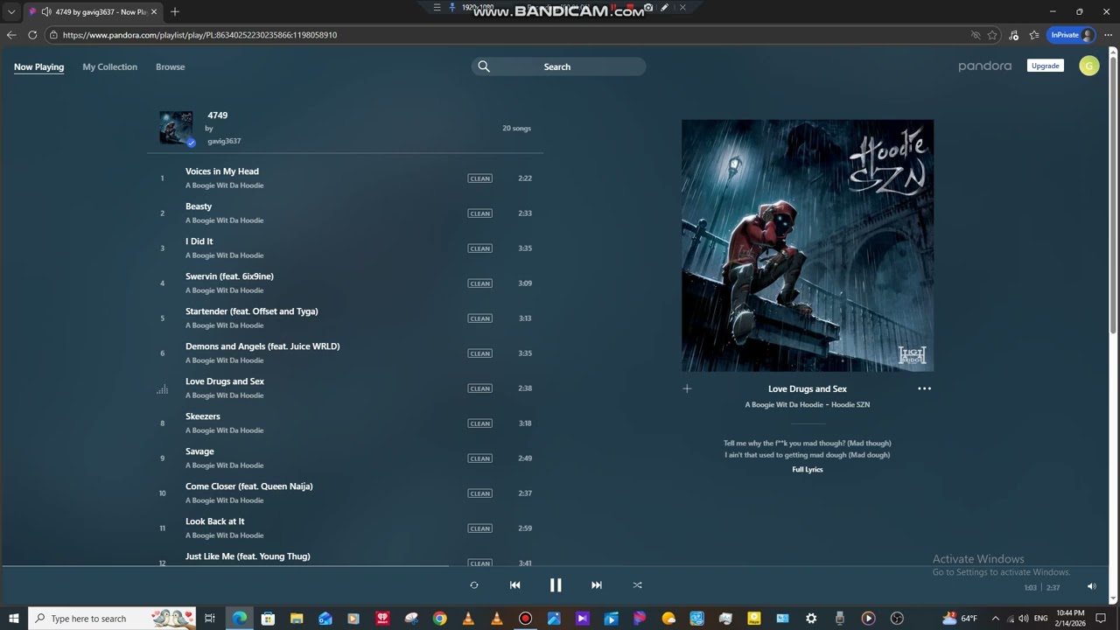This screenshot has height=630, width=1120.
Task: Click the Hoodie SZN album artwork
Action: click(x=808, y=246)
